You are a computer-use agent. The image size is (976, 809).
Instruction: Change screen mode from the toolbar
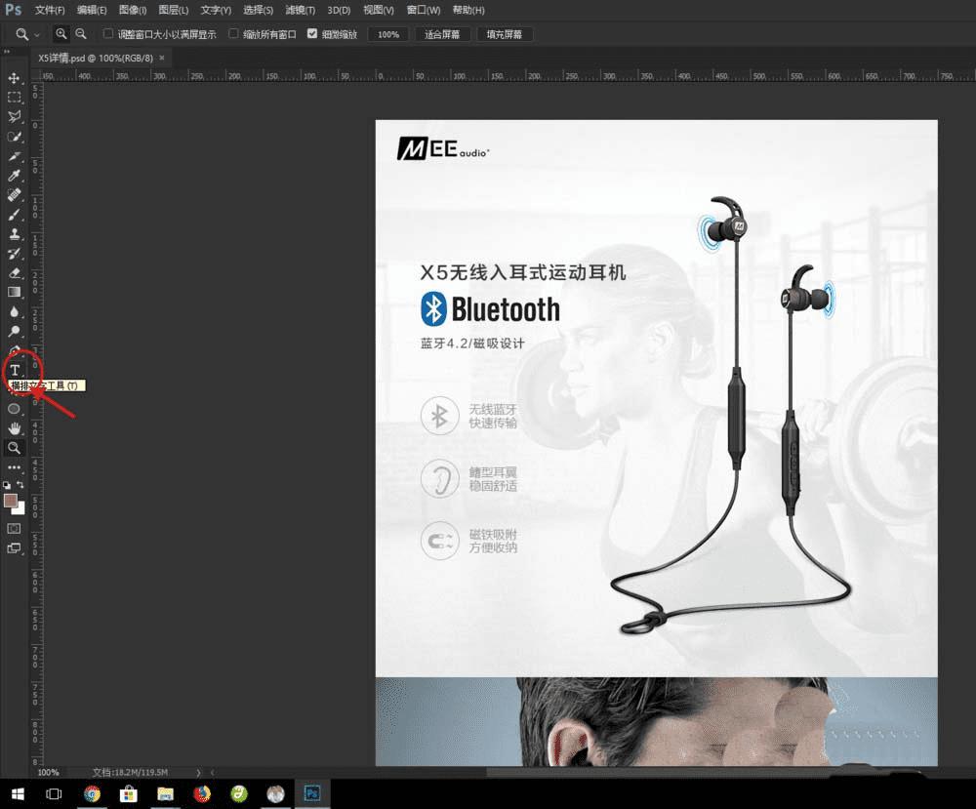(x=14, y=548)
